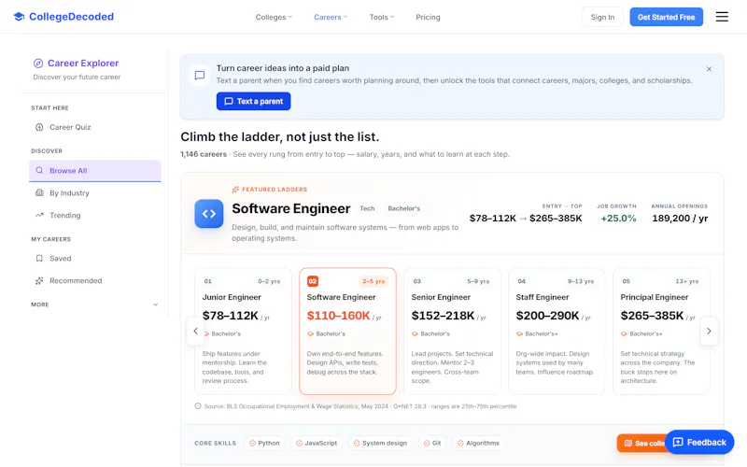
Task: Click Text a parent button
Action: (x=253, y=101)
